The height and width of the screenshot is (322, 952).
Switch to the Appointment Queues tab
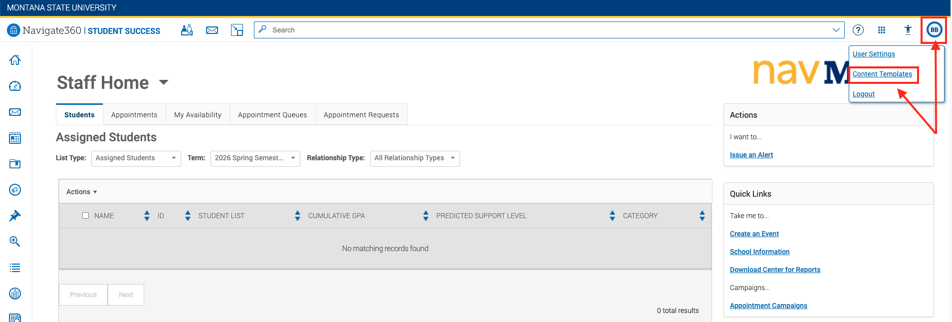(x=272, y=115)
